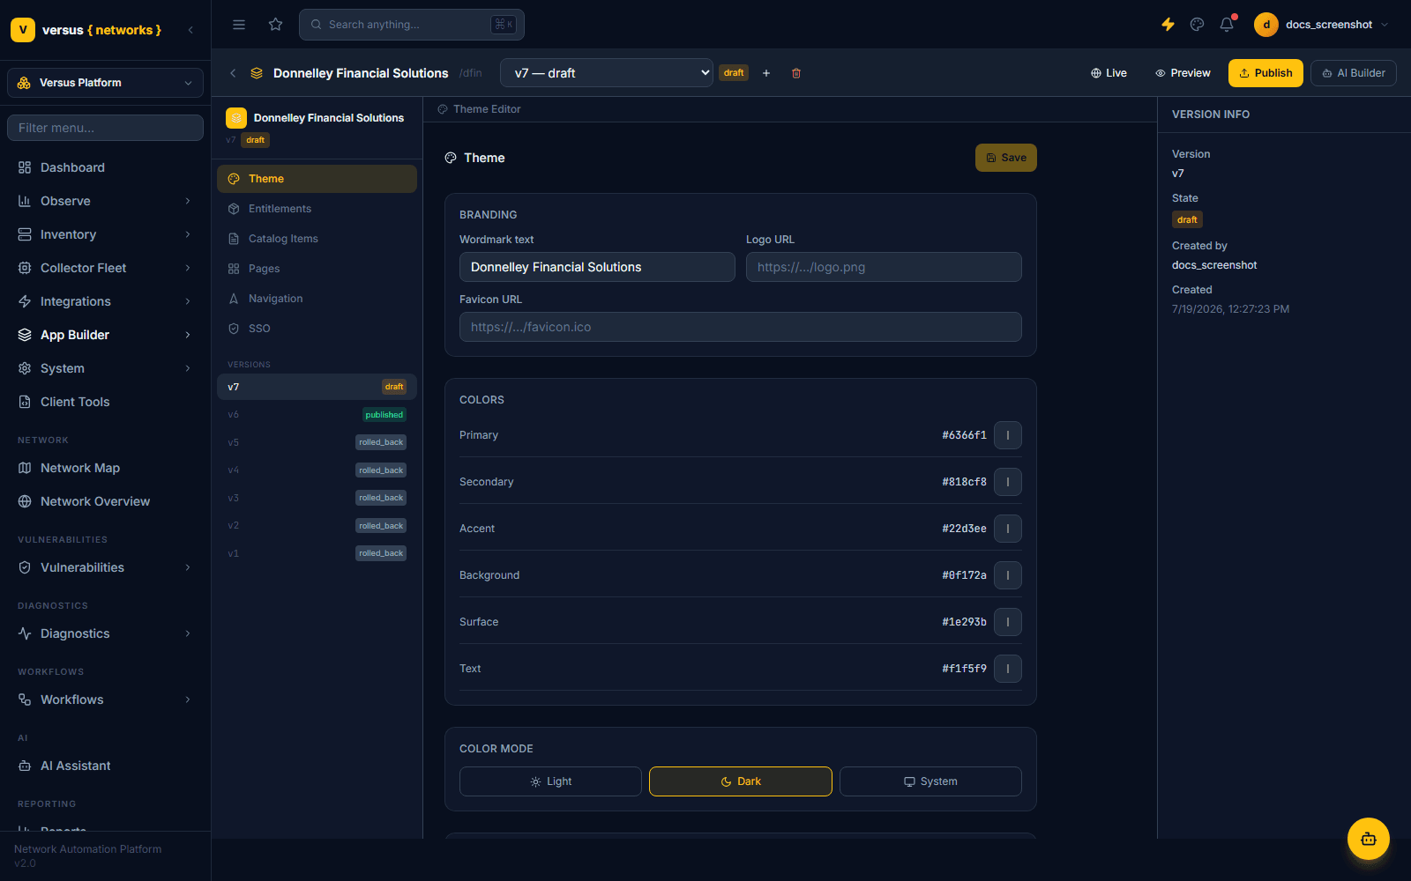Viewport: 1411px width, 881px height.
Task: Click the Publish button
Action: pos(1265,73)
